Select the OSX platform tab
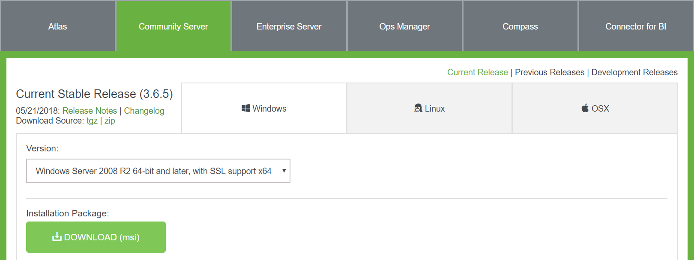The image size is (694, 260). click(x=595, y=108)
